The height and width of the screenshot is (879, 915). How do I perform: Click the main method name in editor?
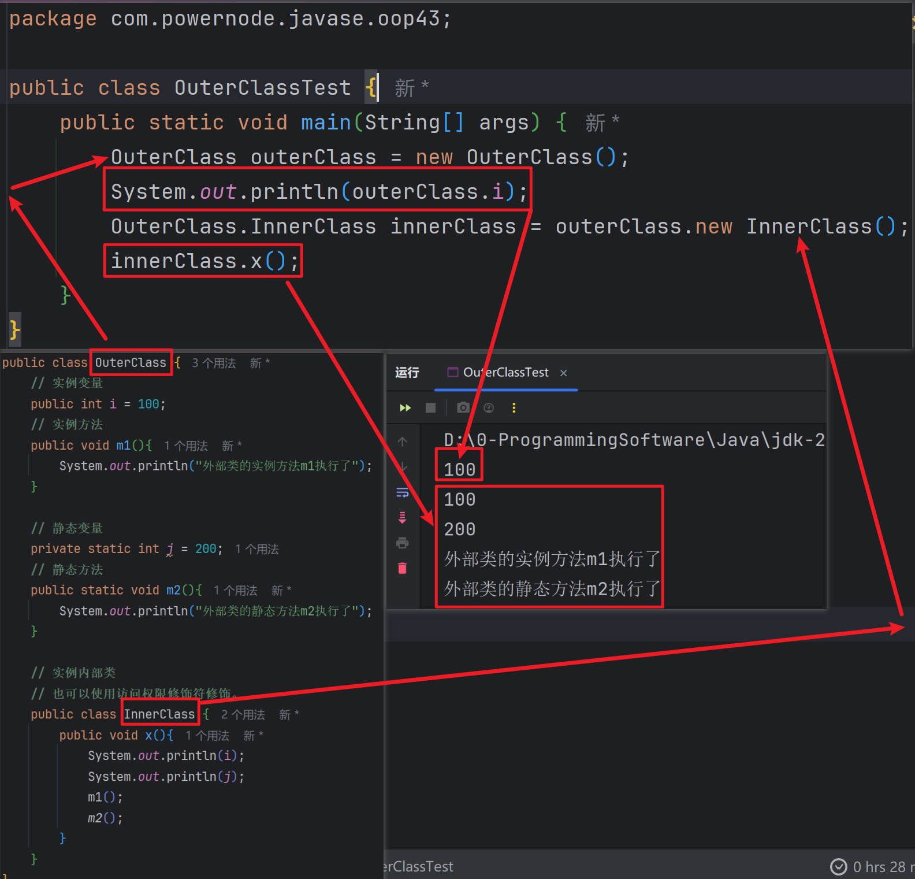(x=326, y=123)
